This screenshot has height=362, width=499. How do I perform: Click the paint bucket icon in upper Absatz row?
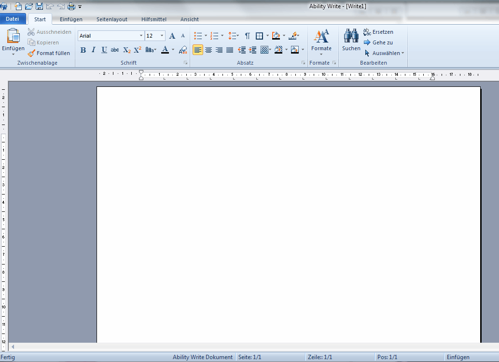click(276, 36)
